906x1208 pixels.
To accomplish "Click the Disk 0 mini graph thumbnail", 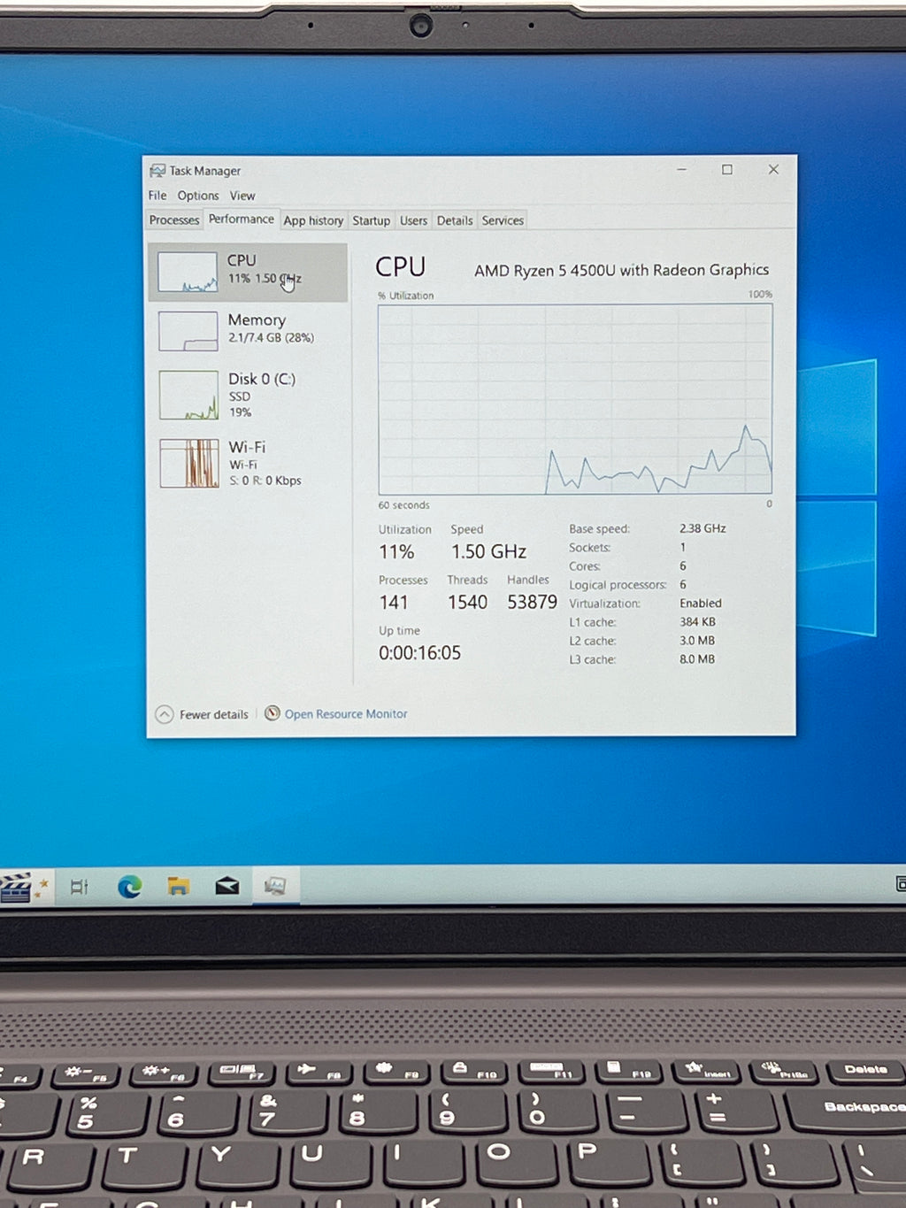I will tap(188, 395).
